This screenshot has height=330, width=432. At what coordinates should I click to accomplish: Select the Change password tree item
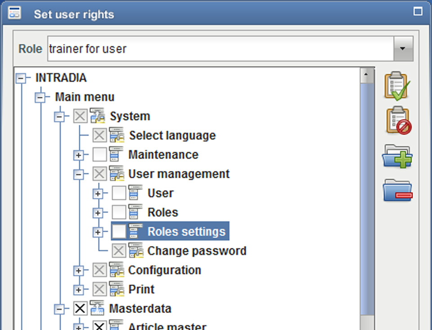tap(197, 251)
